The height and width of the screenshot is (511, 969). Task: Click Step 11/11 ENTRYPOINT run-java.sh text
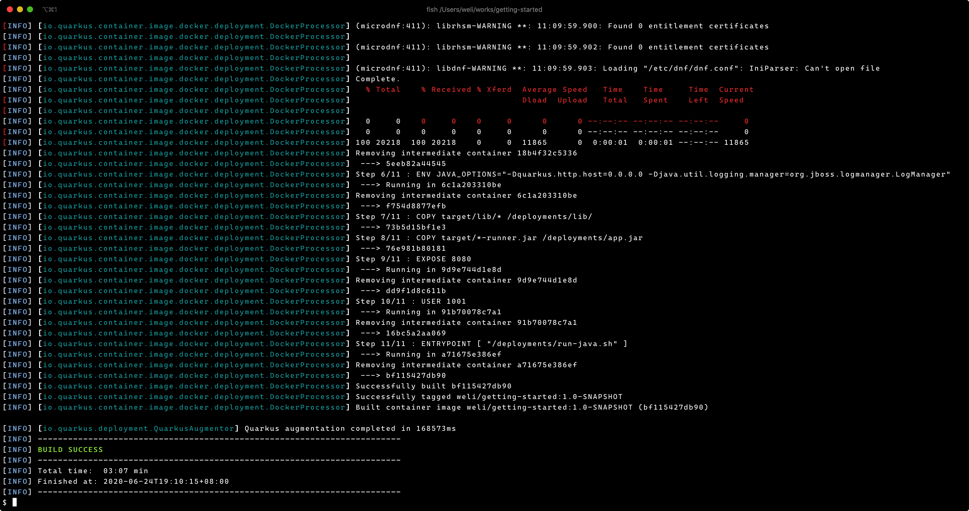coord(491,344)
